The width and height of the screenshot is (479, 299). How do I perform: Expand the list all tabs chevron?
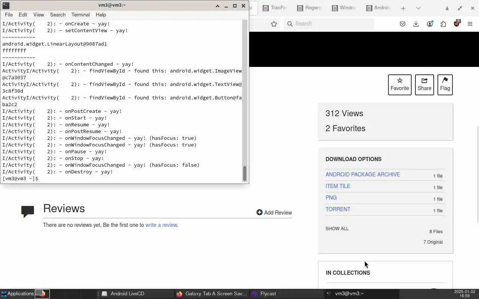click(418, 8)
